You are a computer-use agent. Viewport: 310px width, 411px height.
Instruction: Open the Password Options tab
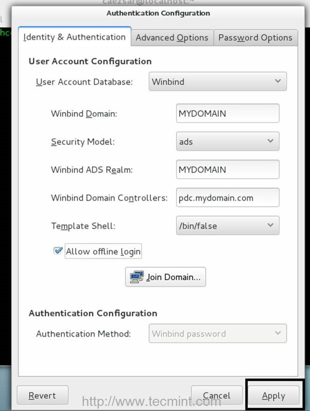[x=255, y=38]
